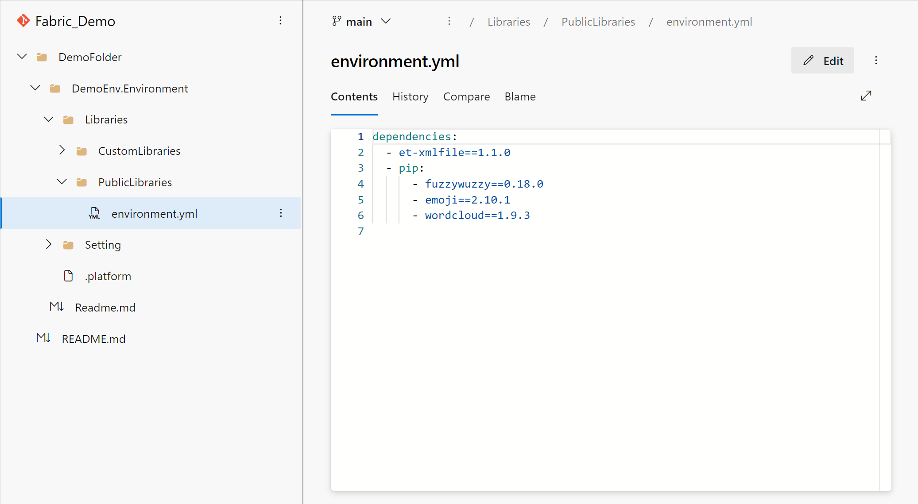Select the Compare tab for environment.yml

[x=467, y=96]
